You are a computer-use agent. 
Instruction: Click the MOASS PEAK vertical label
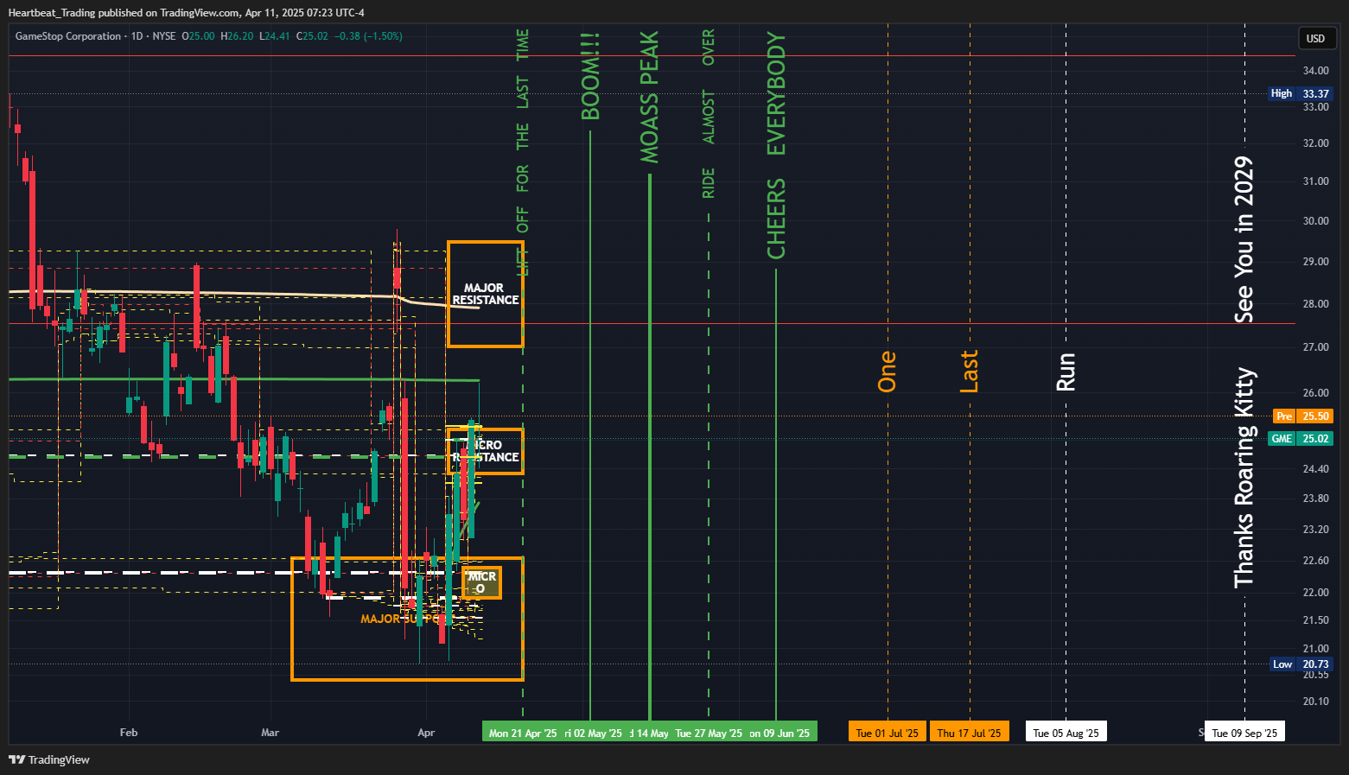coord(649,97)
